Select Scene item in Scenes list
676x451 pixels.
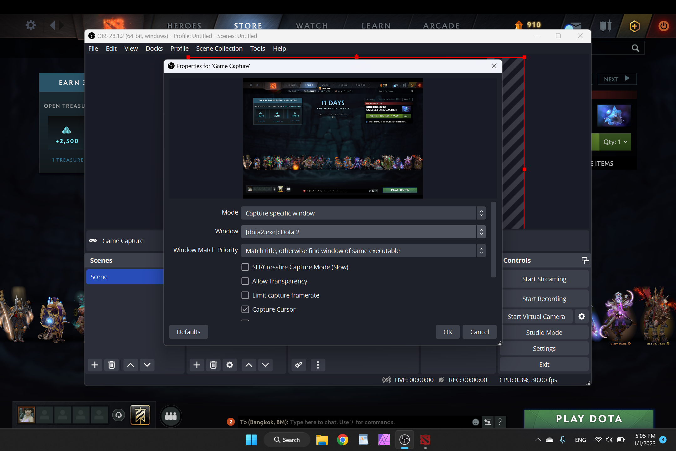125,277
